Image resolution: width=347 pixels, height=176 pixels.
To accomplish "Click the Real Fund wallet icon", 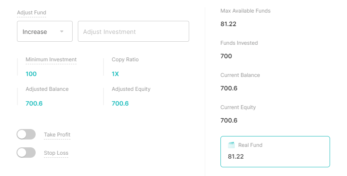I will coord(231,145).
